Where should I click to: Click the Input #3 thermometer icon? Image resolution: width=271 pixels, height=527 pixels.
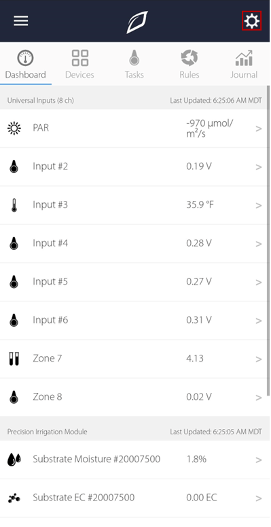pyautogui.click(x=14, y=205)
